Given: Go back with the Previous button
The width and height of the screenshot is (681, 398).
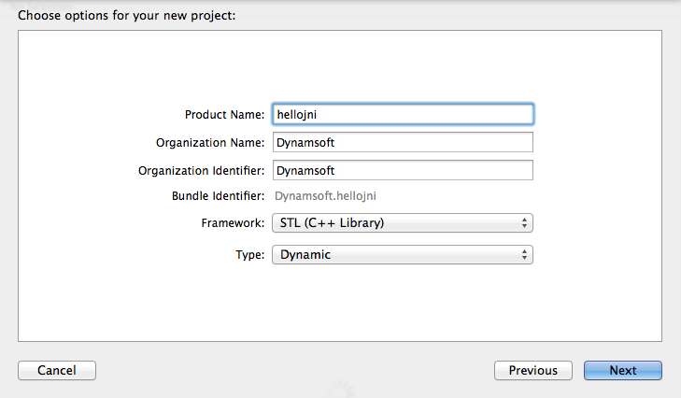Looking at the screenshot, I should [532, 370].
